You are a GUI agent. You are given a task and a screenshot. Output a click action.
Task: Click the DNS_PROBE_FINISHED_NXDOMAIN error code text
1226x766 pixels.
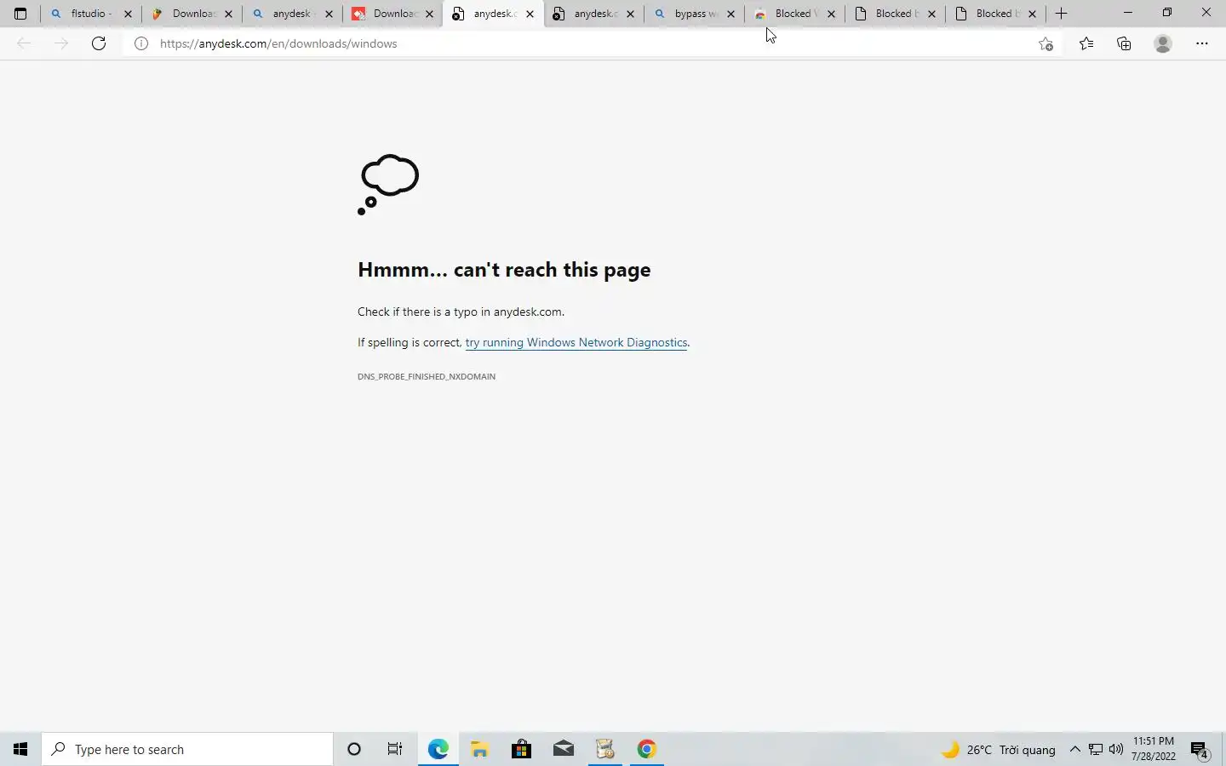point(427,376)
